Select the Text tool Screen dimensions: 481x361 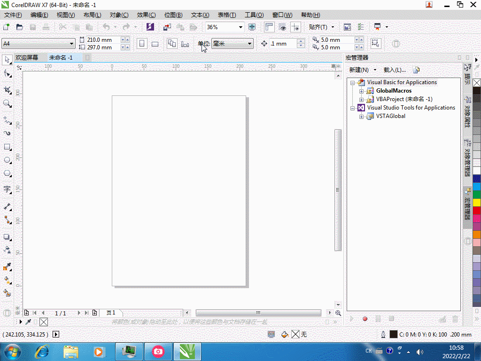(x=7, y=189)
